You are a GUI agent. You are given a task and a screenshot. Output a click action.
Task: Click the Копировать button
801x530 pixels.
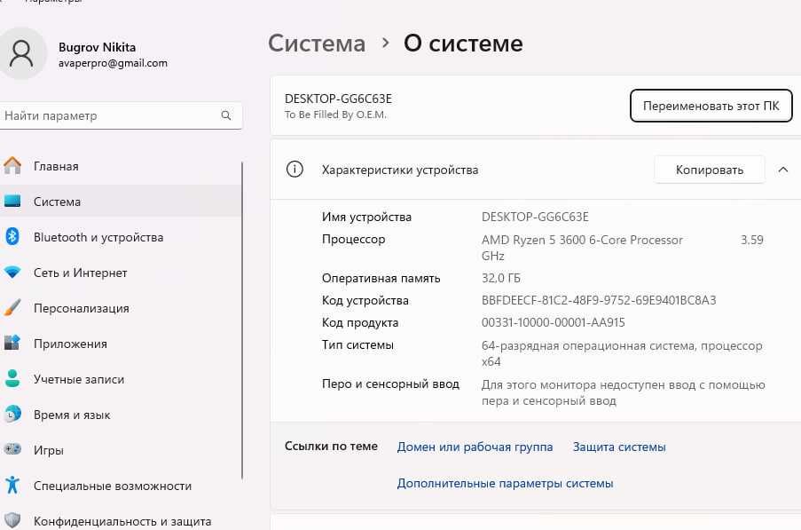click(x=710, y=170)
